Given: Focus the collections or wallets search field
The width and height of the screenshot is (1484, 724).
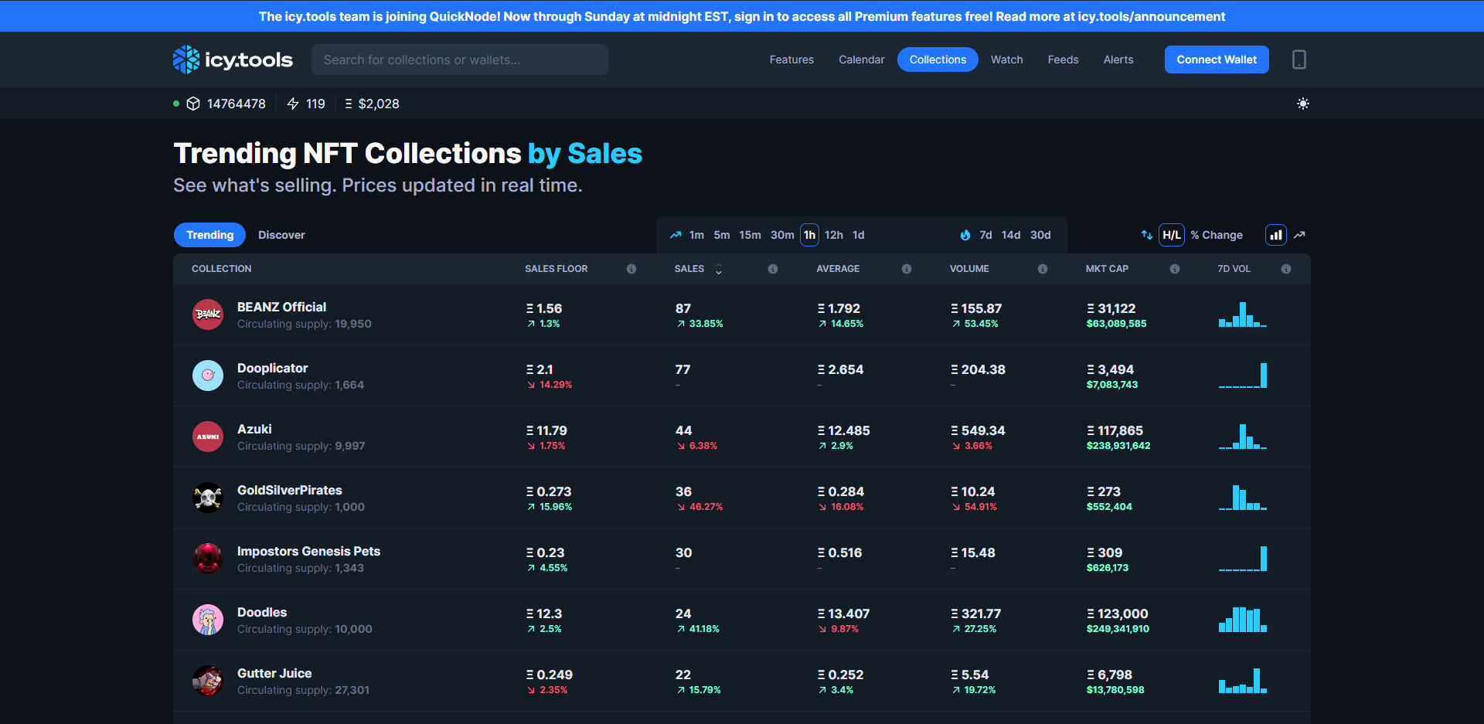Looking at the screenshot, I should click(460, 59).
